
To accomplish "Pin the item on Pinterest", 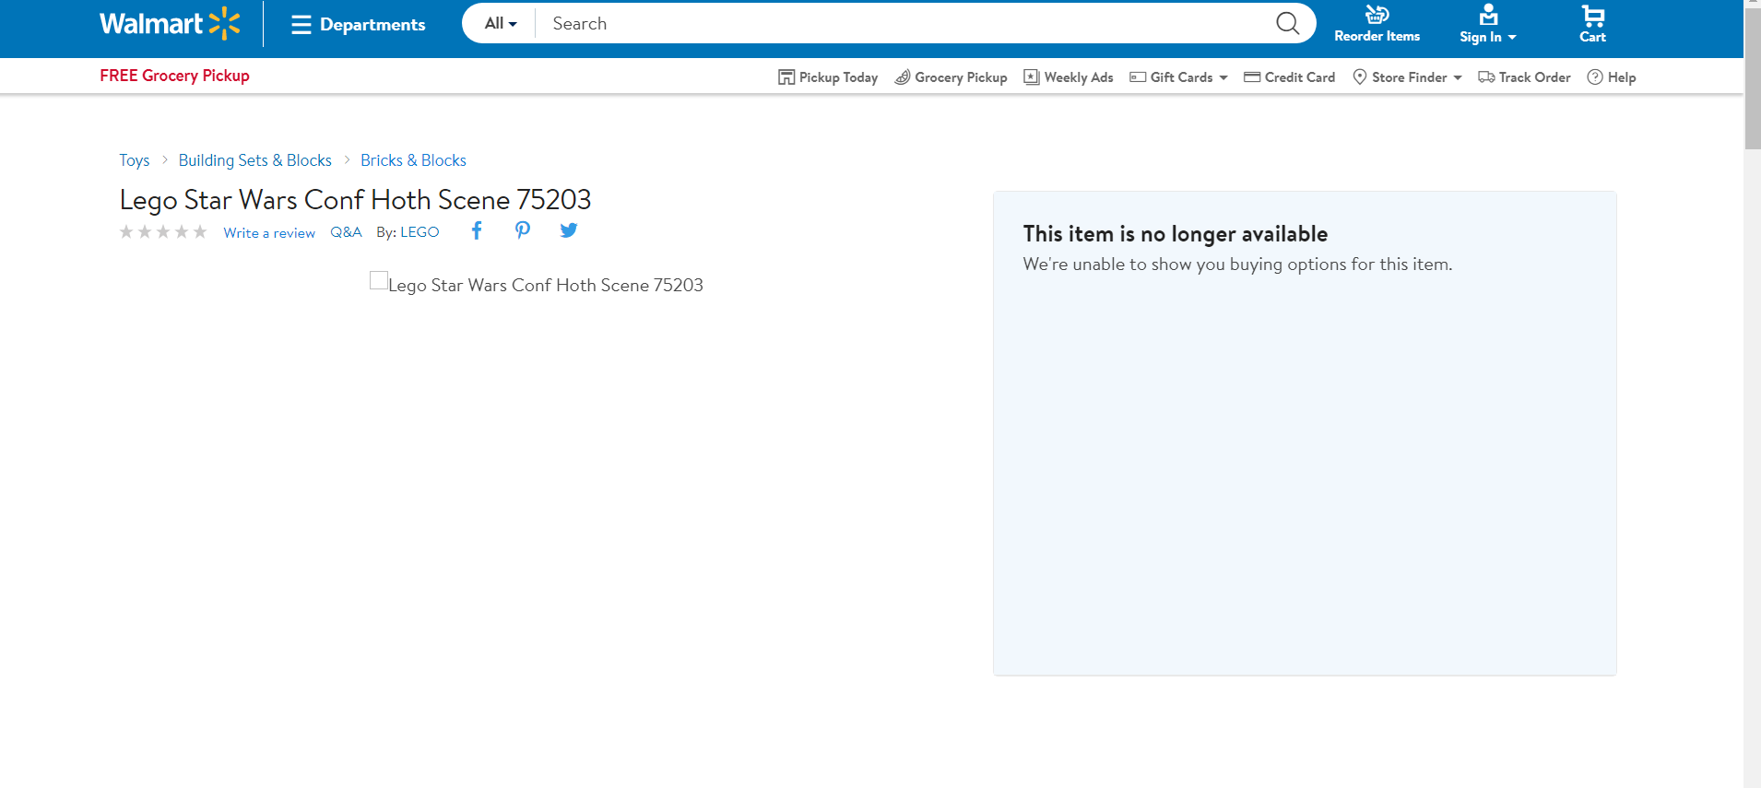I will tap(523, 230).
